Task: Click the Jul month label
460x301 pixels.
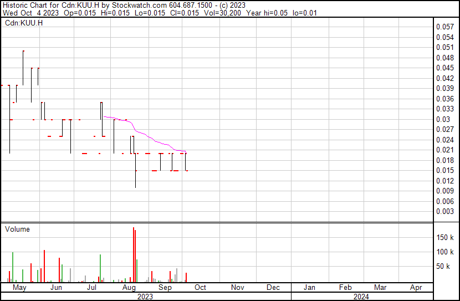Action: point(92,288)
